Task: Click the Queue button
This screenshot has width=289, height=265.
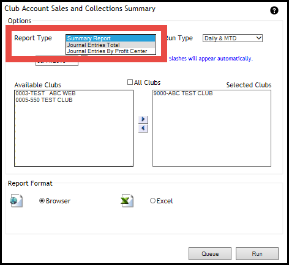Action: [x=210, y=253]
